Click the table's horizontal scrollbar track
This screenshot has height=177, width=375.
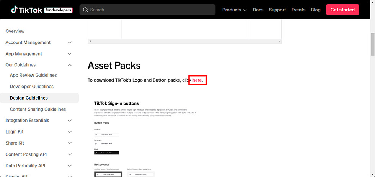pyautogui.click(x=184, y=42)
